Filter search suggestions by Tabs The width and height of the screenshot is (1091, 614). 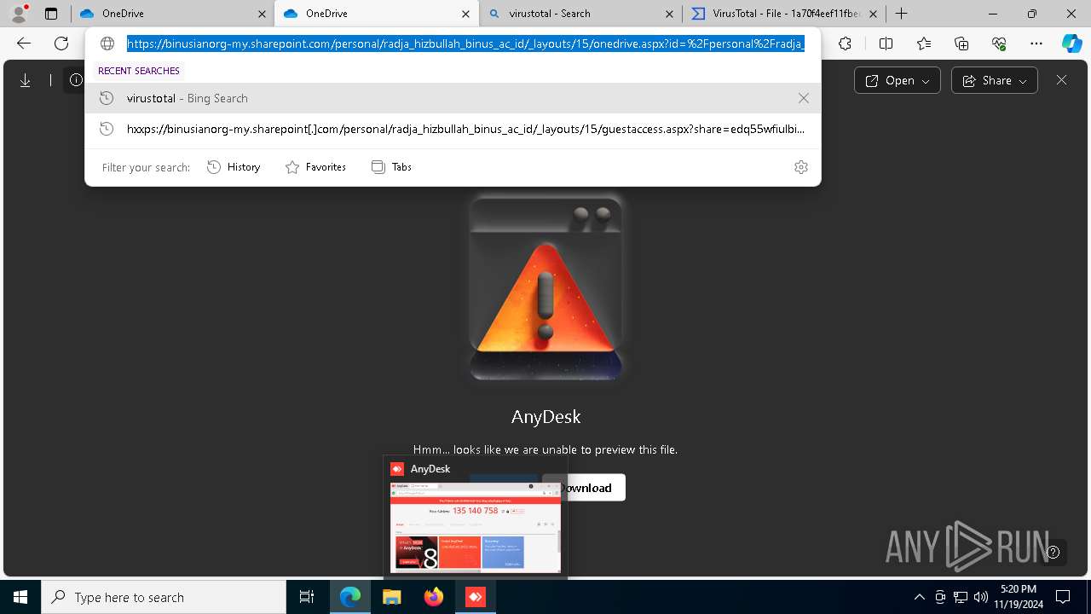point(391,167)
